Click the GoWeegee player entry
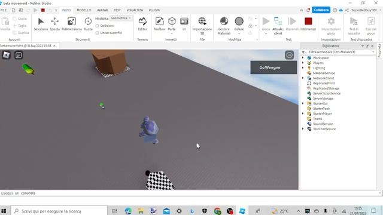383x215 pixels. click(273, 67)
